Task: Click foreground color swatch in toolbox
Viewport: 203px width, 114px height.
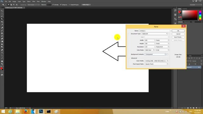Action: (1, 68)
